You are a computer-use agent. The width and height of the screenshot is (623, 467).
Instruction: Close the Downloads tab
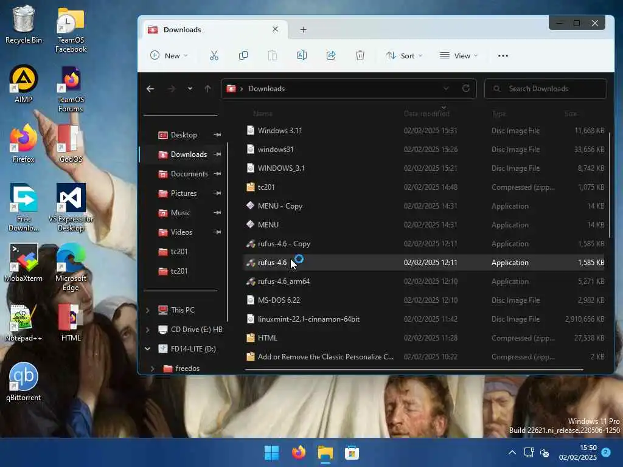click(x=275, y=29)
